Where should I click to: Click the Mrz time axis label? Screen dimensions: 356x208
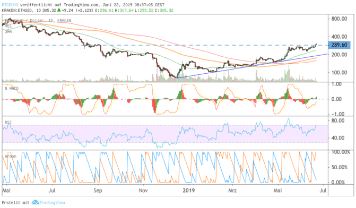tap(232, 190)
